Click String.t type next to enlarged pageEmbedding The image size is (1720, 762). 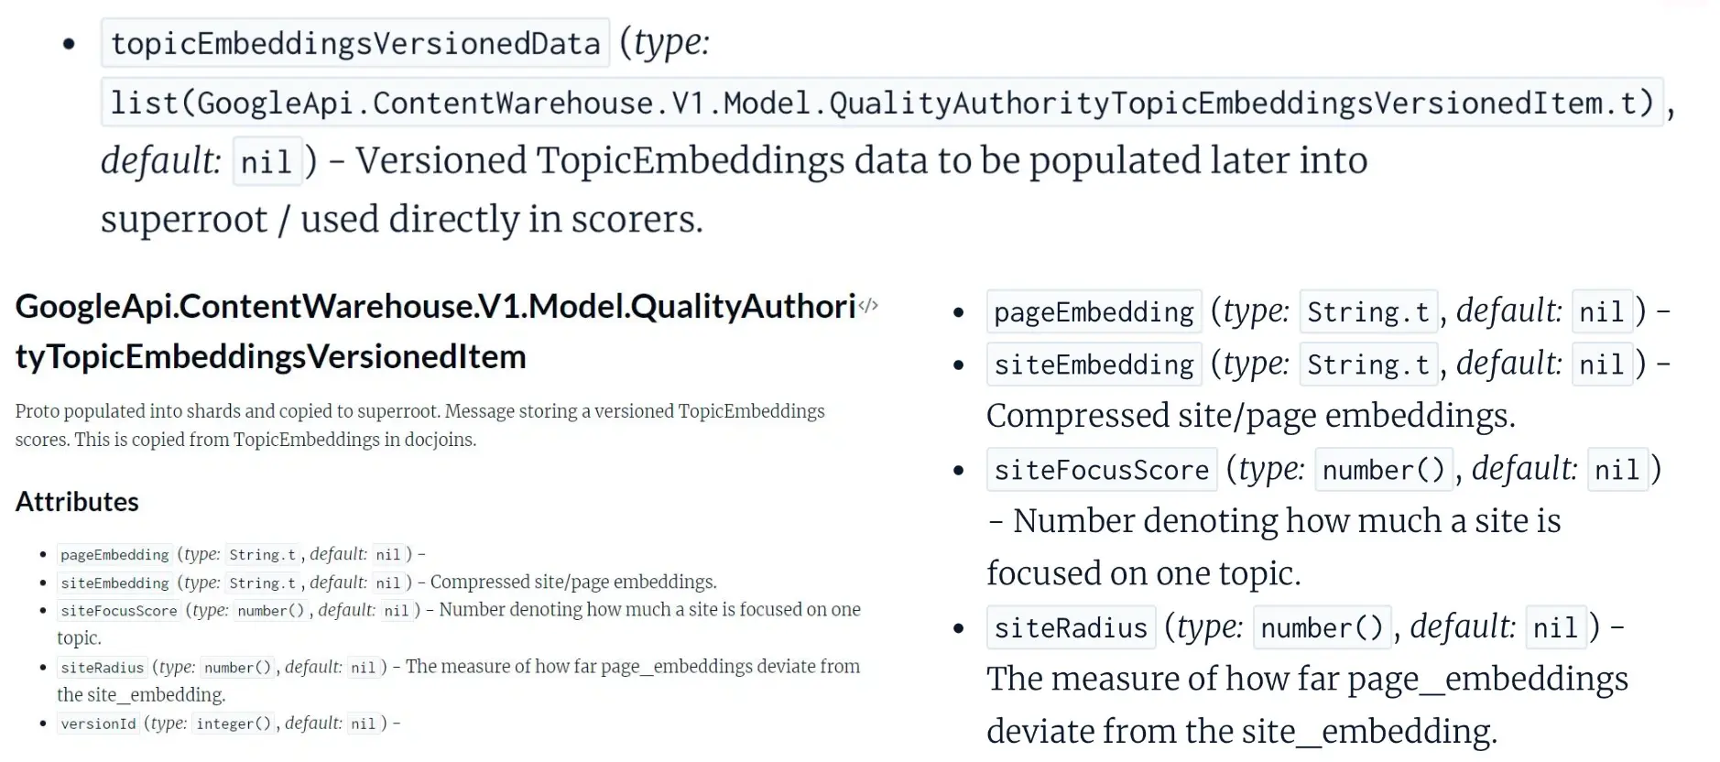(x=1367, y=312)
